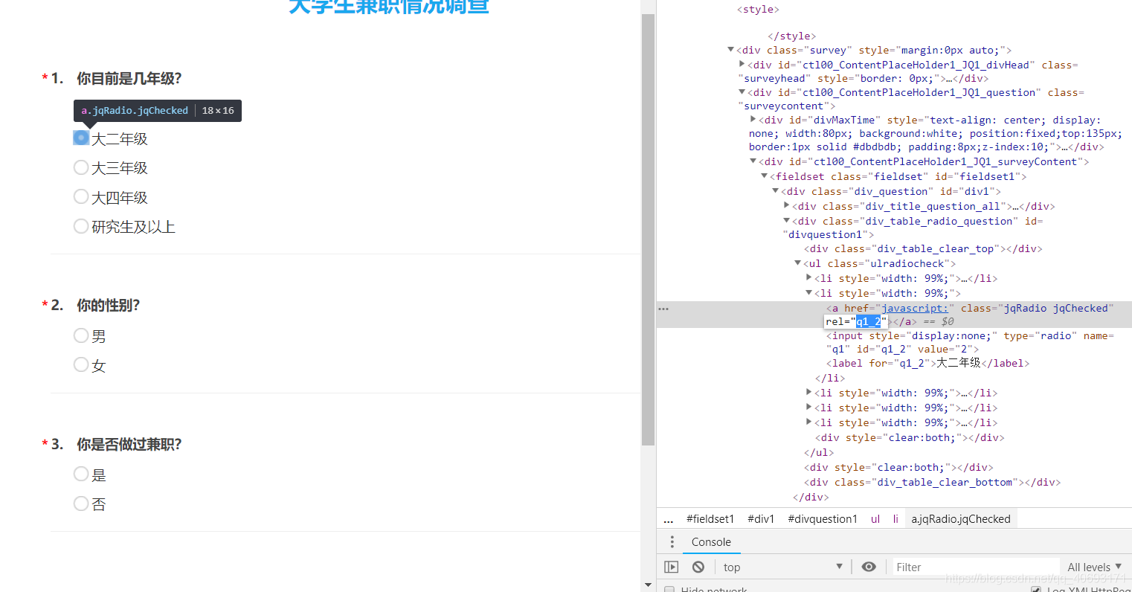Screen dimensions: 1132x592
Task: Select 大三年级 radio option
Action: [x=81, y=167]
